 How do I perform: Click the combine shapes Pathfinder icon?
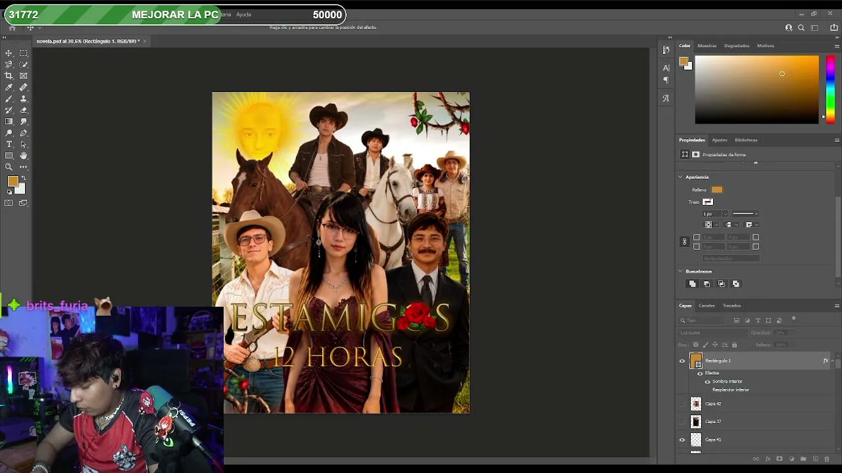coord(692,284)
